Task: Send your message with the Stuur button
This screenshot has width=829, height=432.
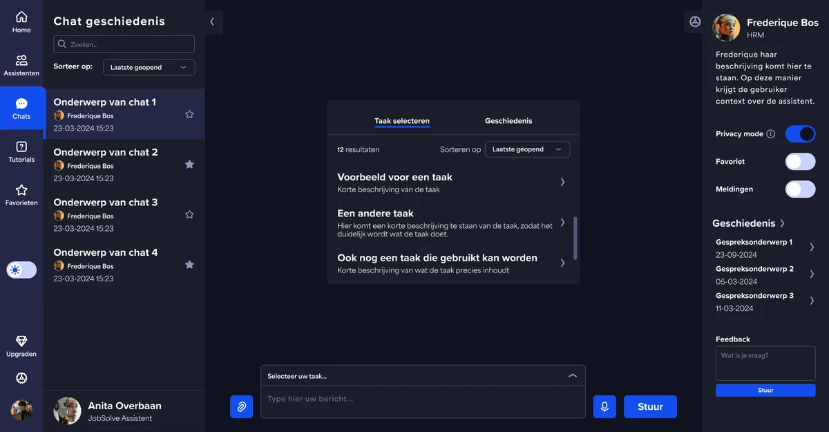Action: pos(650,406)
